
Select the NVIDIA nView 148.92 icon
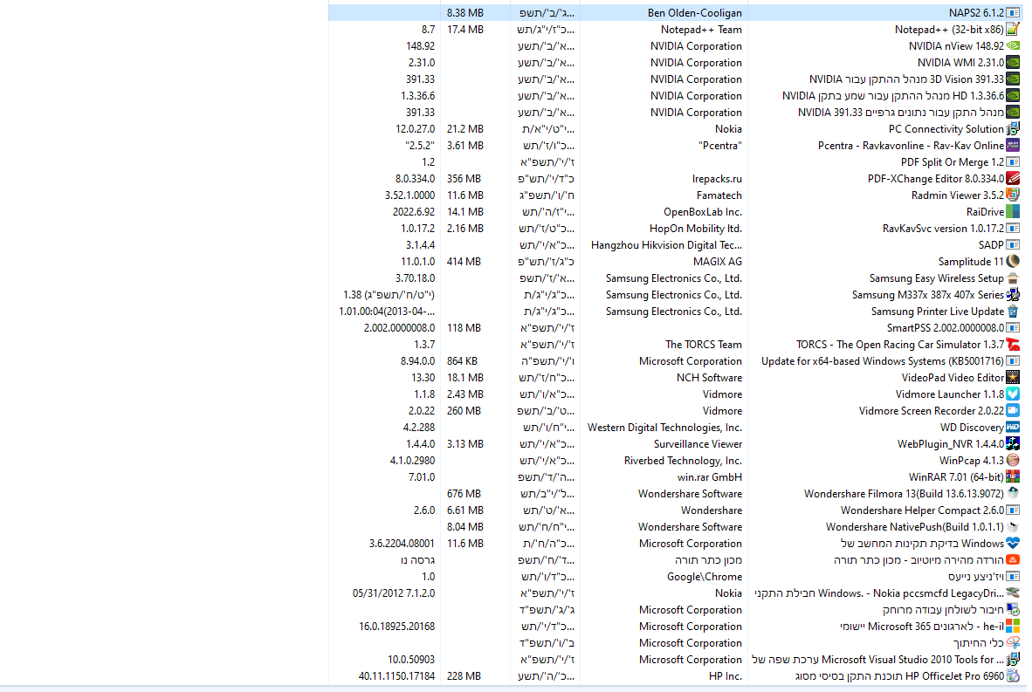(x=1013, y=46)
